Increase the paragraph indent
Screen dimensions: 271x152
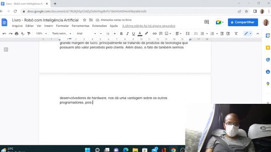click(228, 34)
